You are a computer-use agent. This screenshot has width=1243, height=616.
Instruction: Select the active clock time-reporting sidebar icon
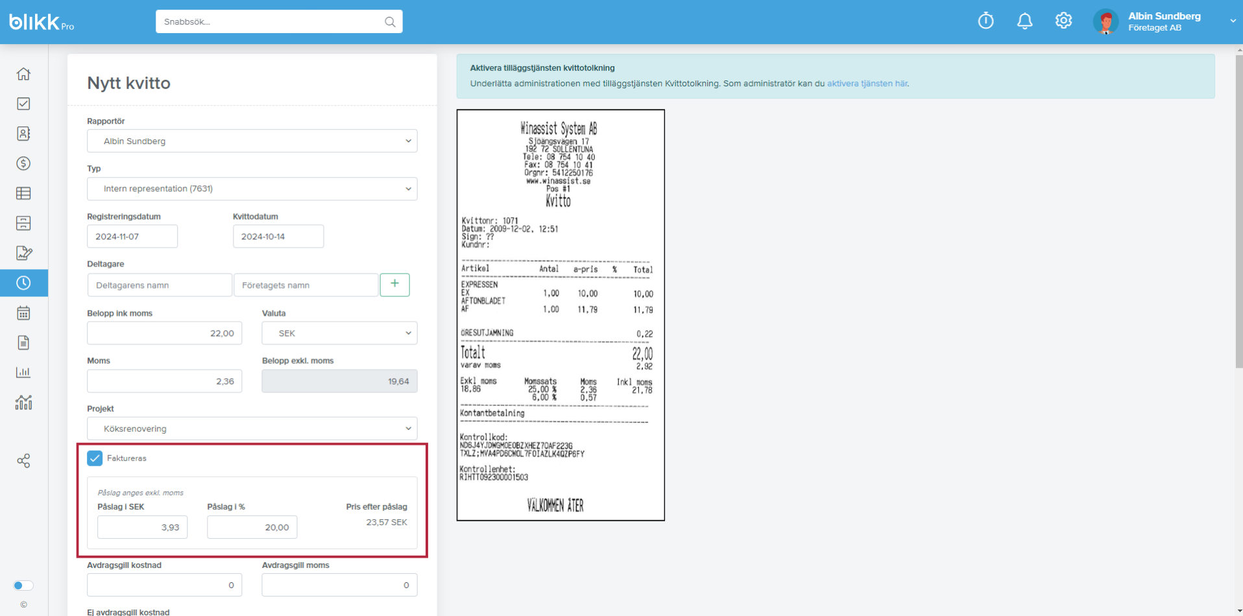pyautogui.click(x=23, y=283)
